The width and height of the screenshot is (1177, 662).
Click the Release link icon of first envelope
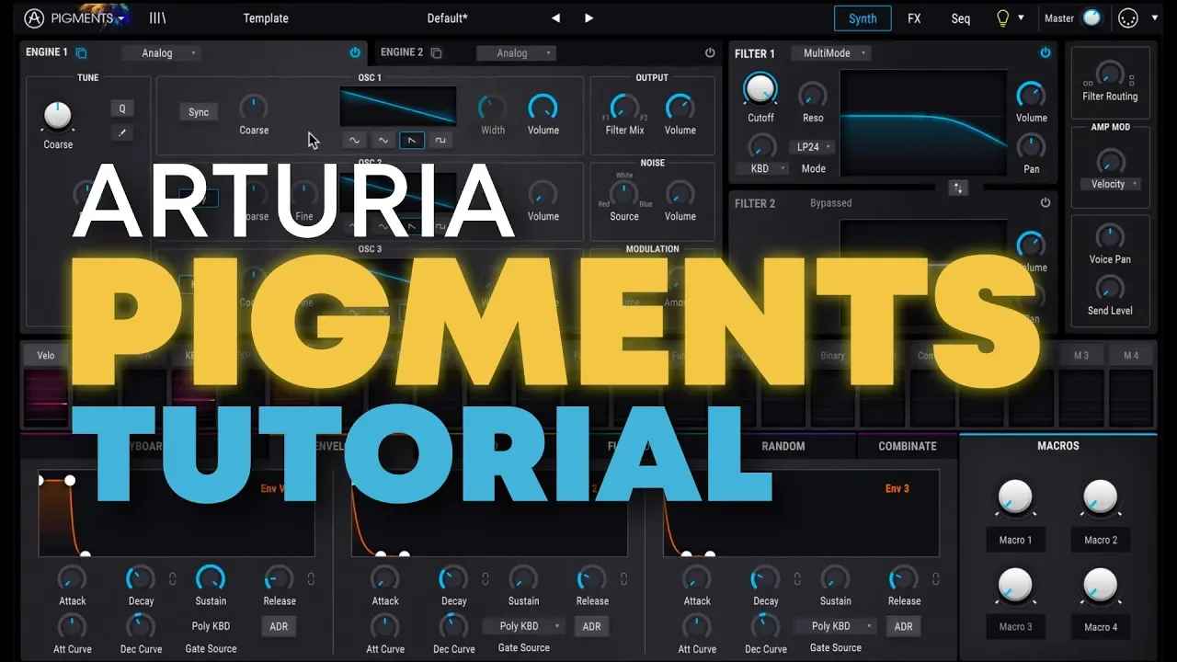(x=311, y=579)
